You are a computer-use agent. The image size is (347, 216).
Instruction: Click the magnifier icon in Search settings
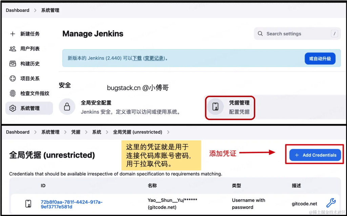coord(260,34)
